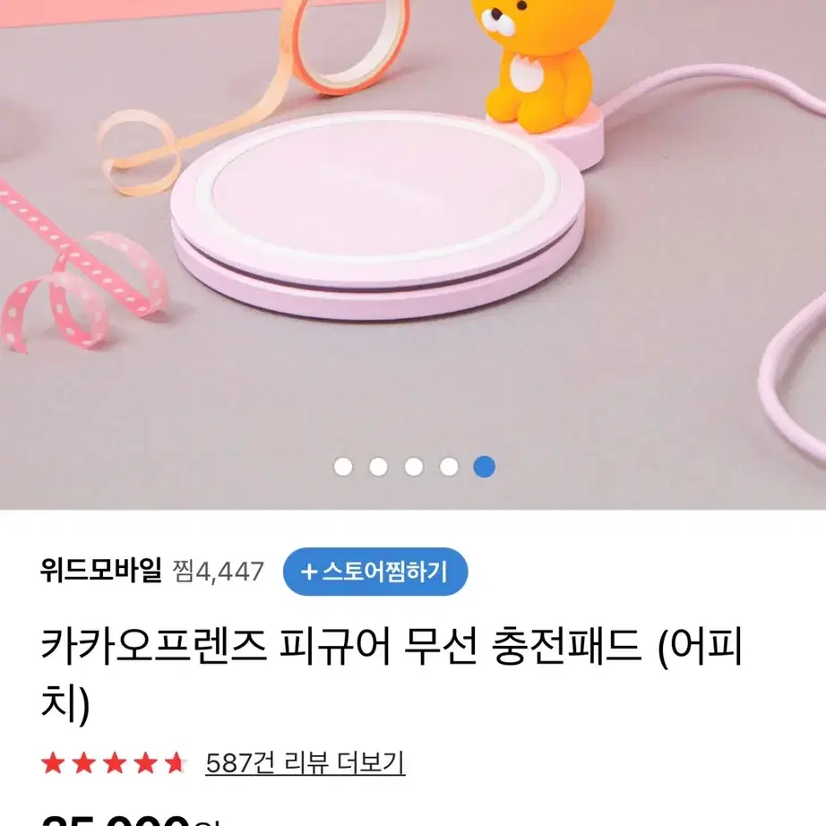Tap the half-filled fifth rating star

coord(176,762)
